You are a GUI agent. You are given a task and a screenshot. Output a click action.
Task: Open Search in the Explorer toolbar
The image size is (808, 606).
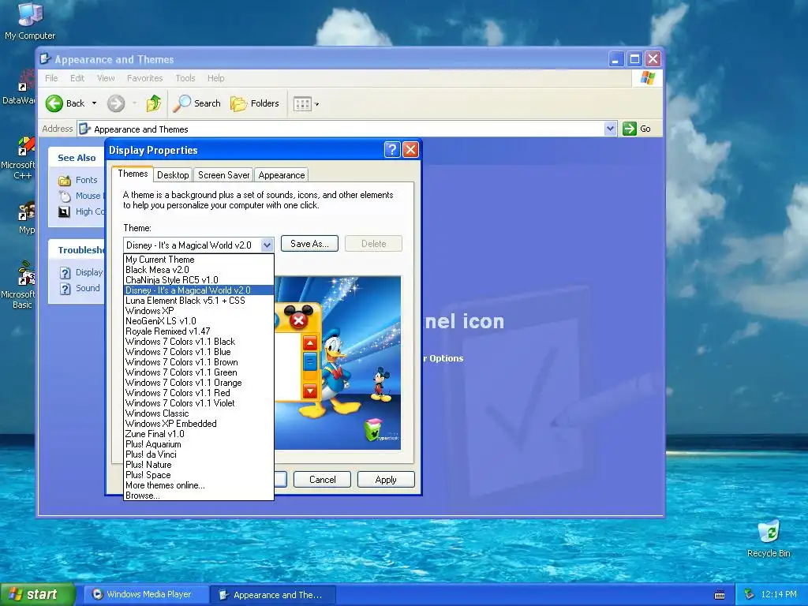click(196, 103)
